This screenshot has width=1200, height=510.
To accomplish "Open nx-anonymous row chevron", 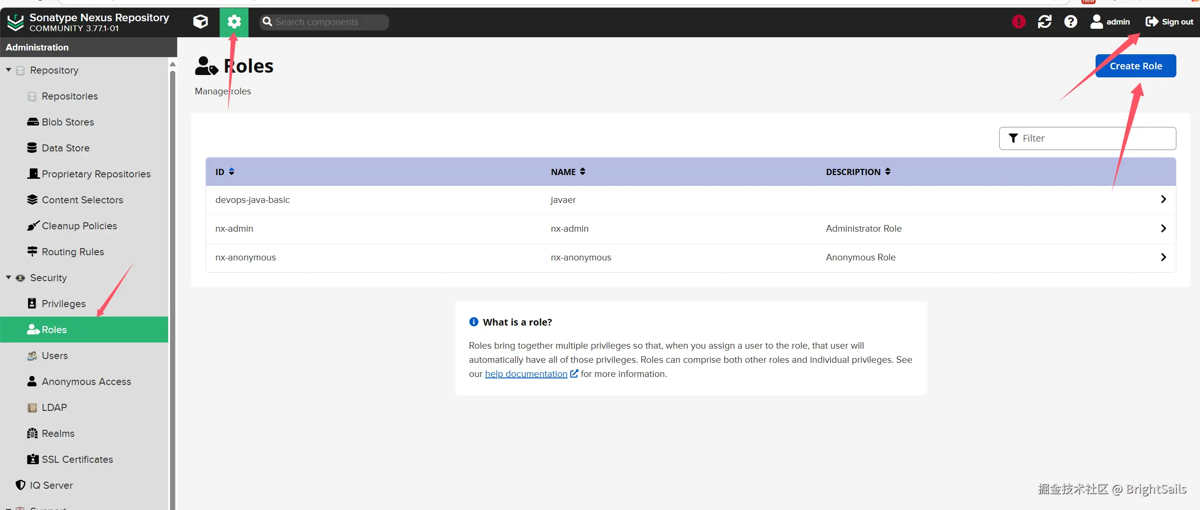I will pyautogui.click(x=1163, y=258).
